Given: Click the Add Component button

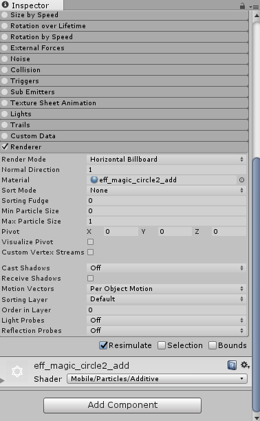Looking at the screenshot, I should (x=122, y=405).
